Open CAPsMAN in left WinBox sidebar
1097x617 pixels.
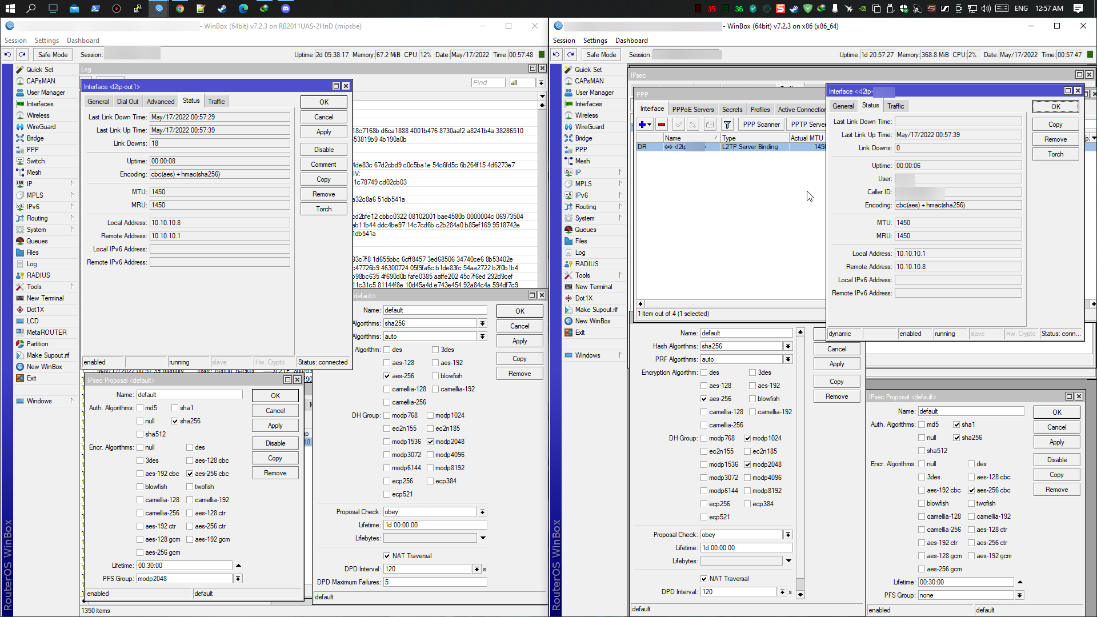[x=41, y=81]
